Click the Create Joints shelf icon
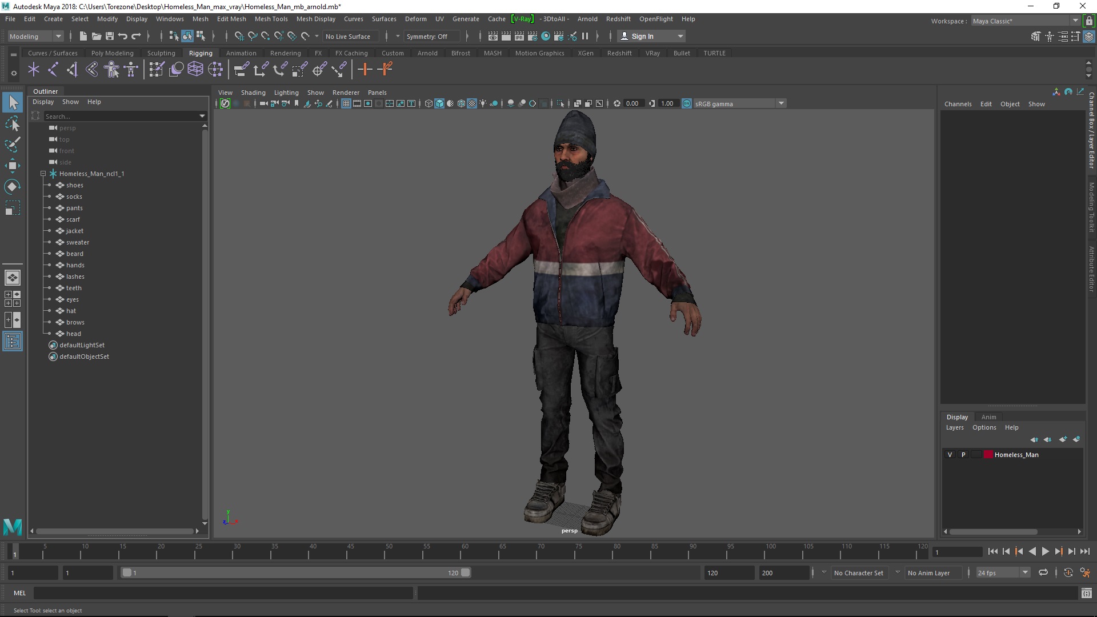1097x617 pixels. point(53,70)
